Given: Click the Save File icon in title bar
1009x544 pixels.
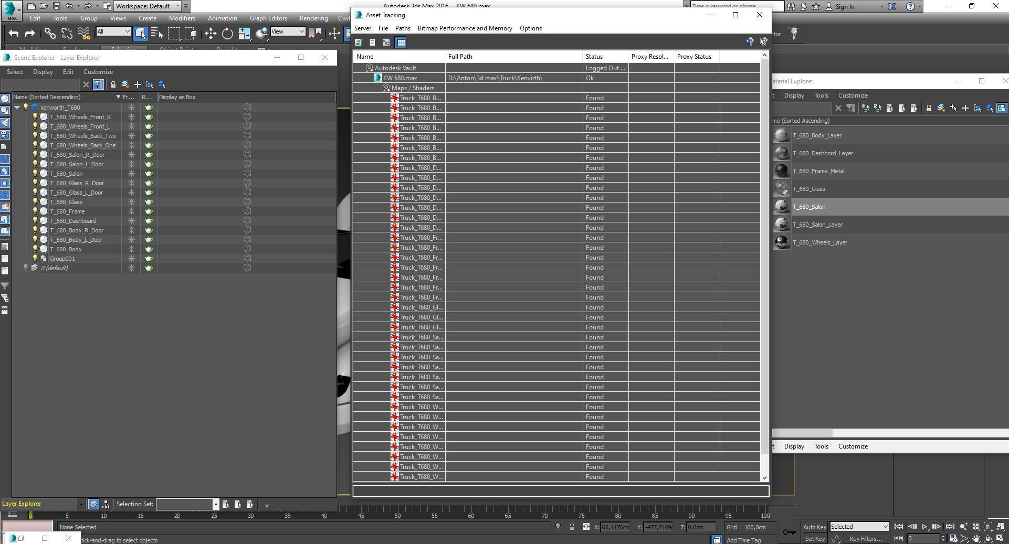Looking at the screenshot, I should [57, 6].
